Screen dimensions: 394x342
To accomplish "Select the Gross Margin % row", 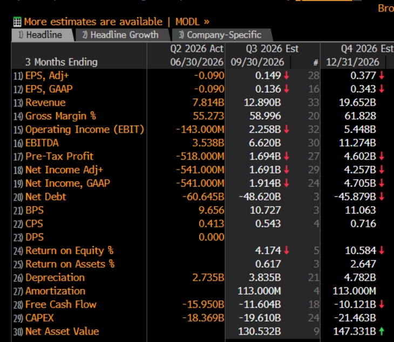I will click(61, 116).
